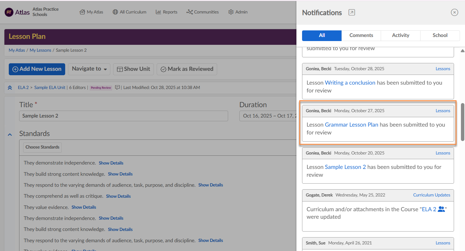Click the group icon beside ELA 2

click(x=441, y=209)
